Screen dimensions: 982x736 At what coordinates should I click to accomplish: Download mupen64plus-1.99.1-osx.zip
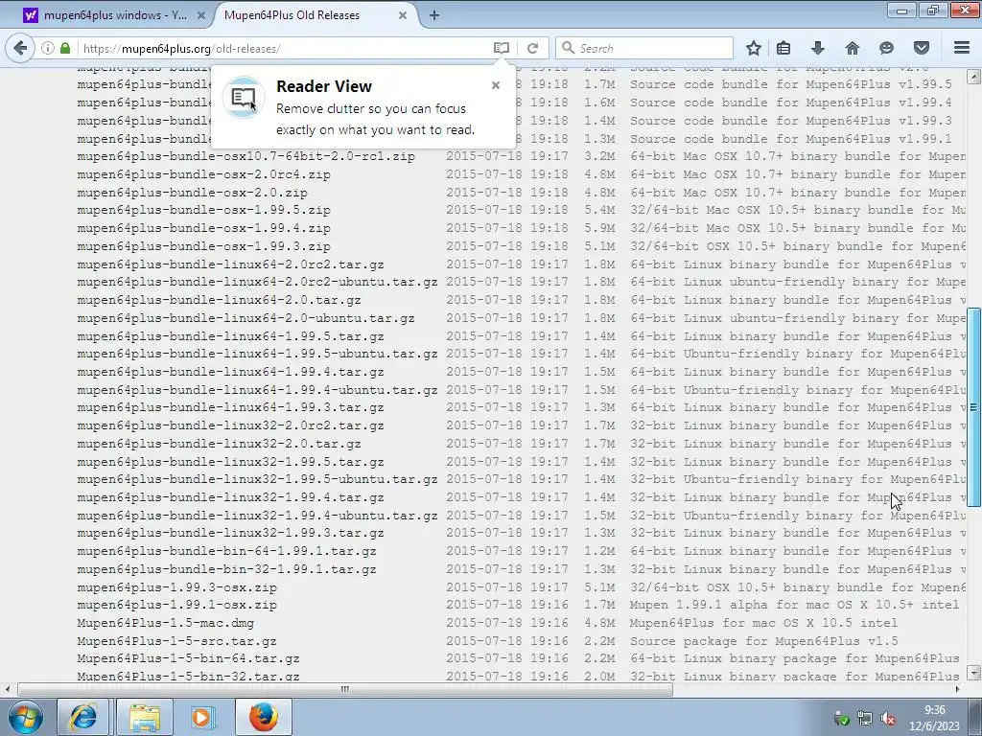point(176,606)
